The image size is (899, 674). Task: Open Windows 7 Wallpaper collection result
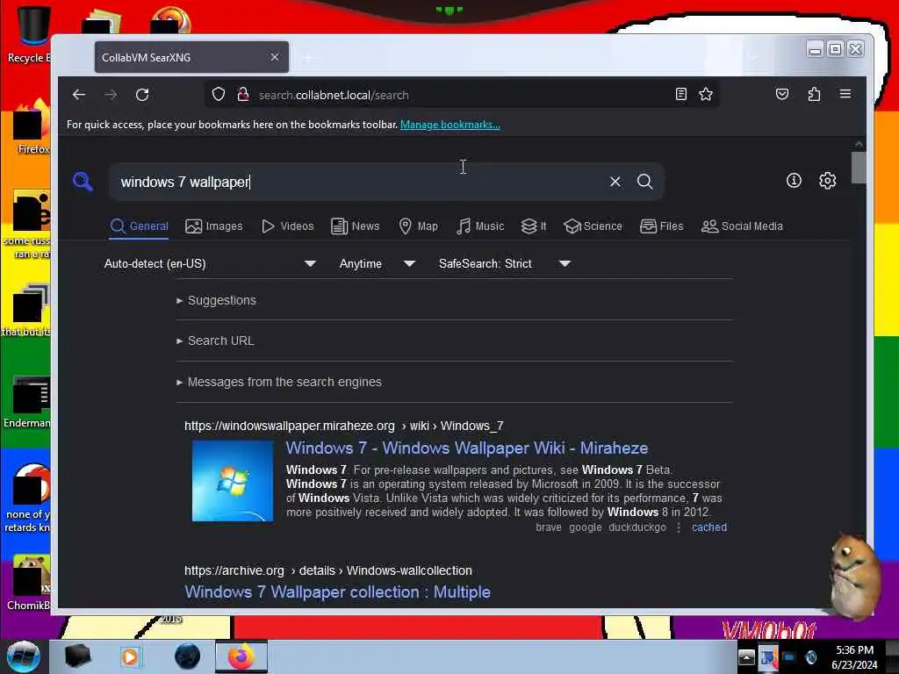tap(337, 592)
